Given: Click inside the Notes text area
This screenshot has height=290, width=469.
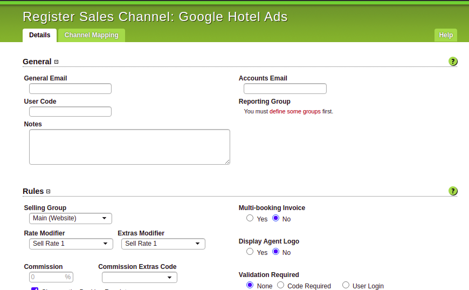Looking at the screenshot, I should click(129, 147).
